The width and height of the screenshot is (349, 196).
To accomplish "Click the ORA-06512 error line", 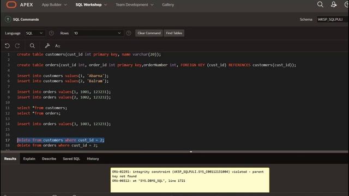I will coord(148,181).
